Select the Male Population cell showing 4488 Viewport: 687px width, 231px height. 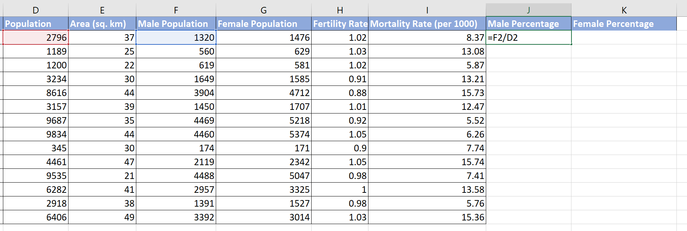tap(176, 176)
